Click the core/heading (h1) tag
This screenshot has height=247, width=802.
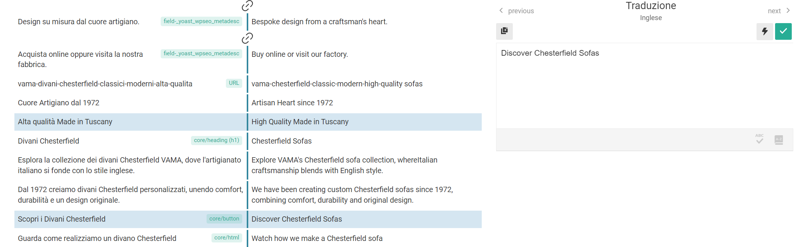point(216,140)
